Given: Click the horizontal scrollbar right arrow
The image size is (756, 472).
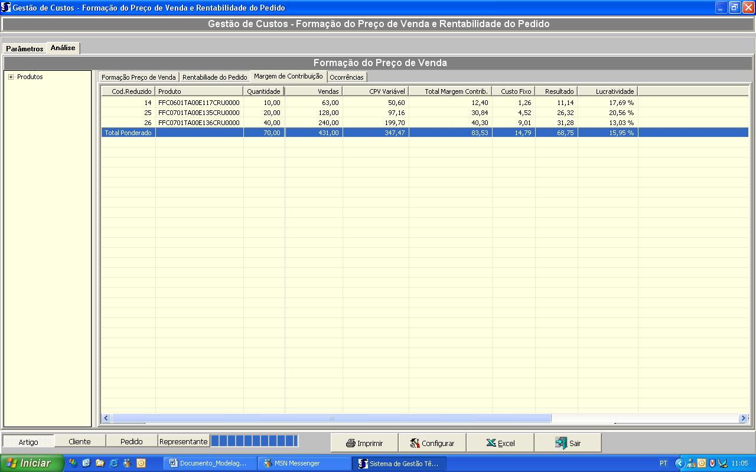Looking at the screenshot, I should tap(743, 418).
